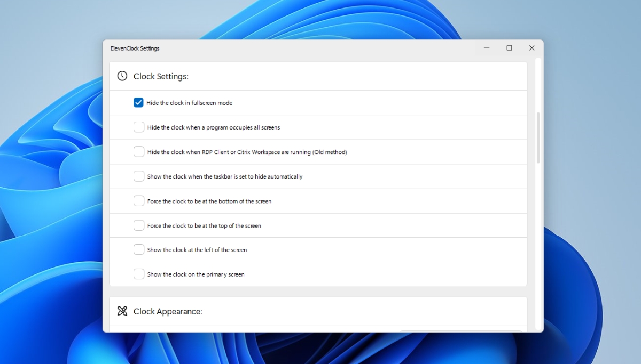Collapse the Clock Settings section header
Image resolution: width=641 pixels, height=364 pixels.
318,76
